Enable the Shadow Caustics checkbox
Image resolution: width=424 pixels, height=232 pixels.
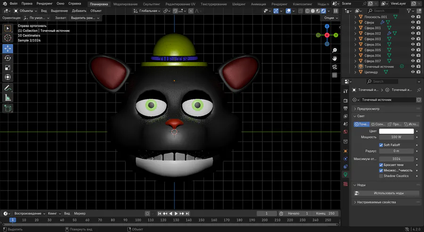381,176
